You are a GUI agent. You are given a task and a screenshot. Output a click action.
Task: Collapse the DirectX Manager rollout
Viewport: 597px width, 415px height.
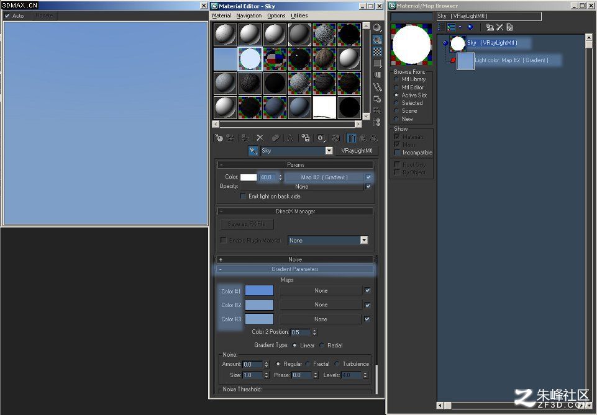[x=296, y=212]
